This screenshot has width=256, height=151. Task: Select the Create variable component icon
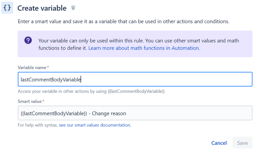click(x=7, y=8)
